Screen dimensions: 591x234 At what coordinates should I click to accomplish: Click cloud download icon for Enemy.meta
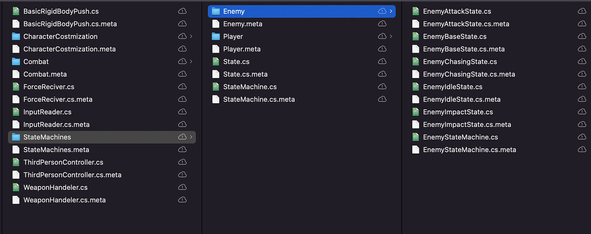coord(382,24)
